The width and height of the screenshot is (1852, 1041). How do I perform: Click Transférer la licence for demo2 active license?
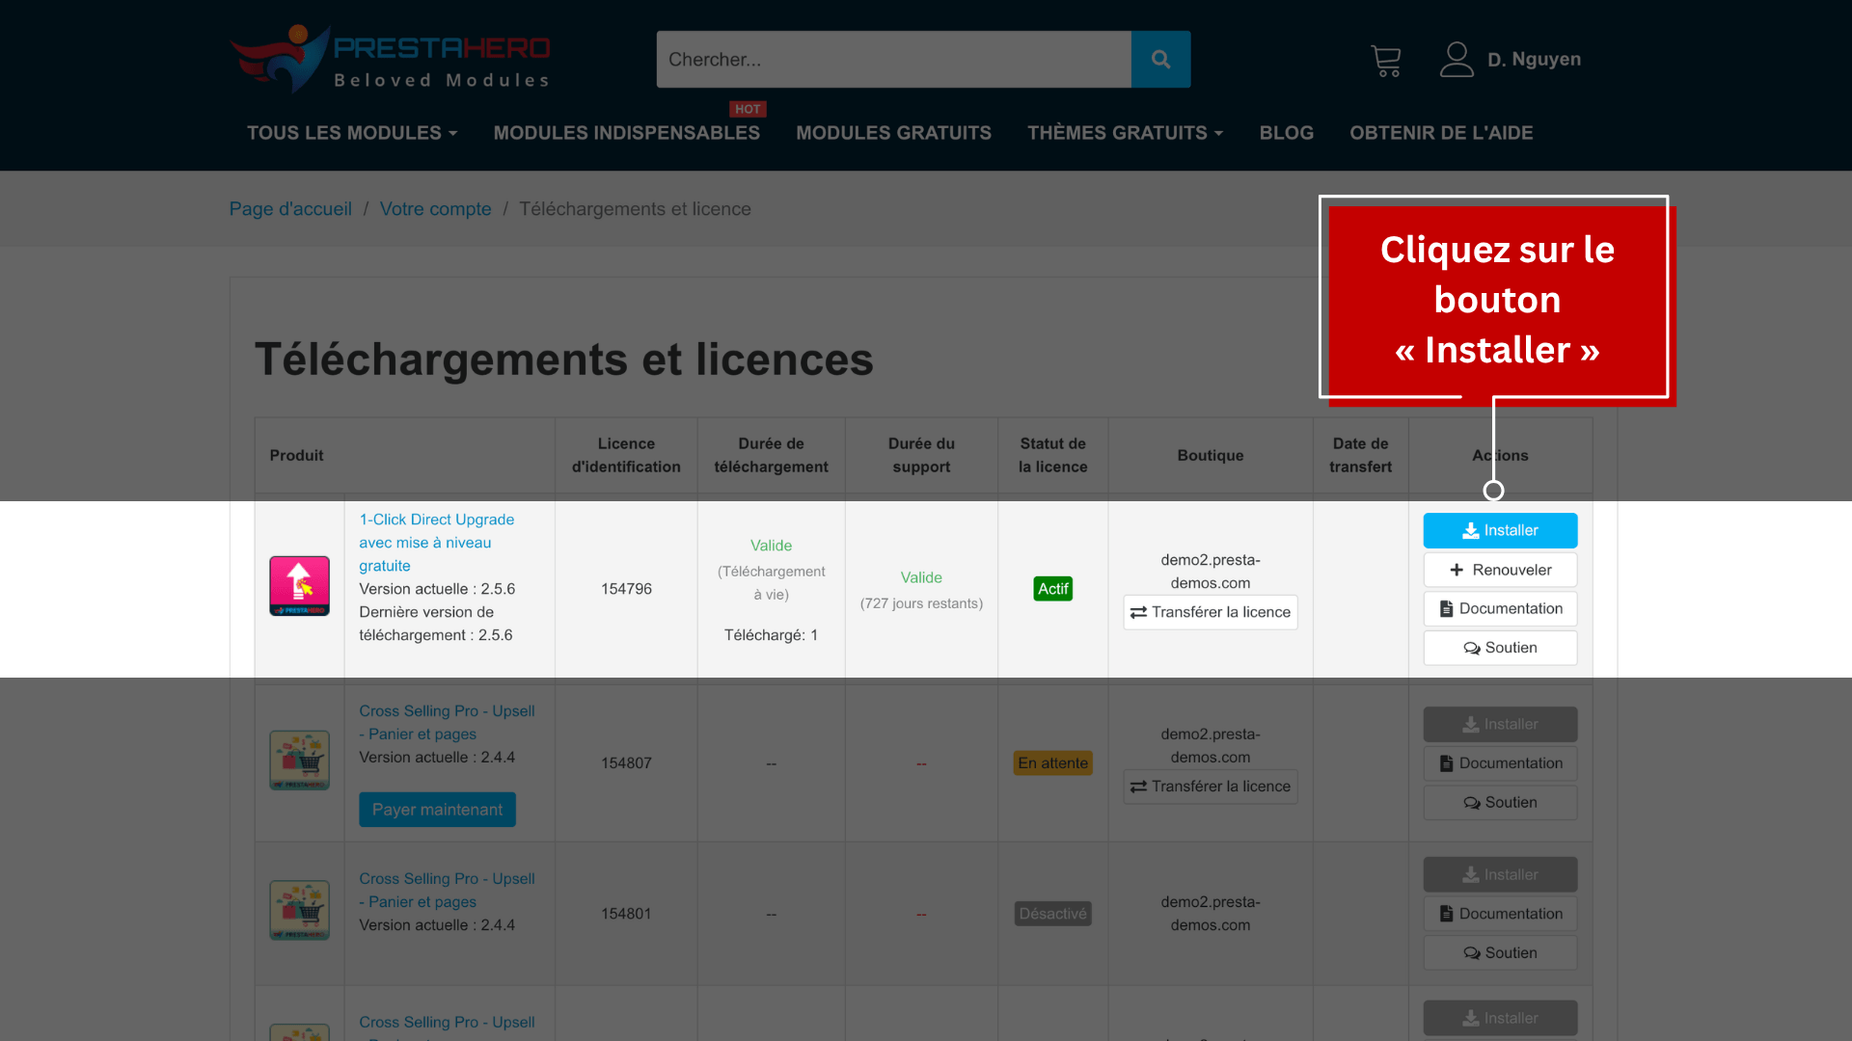[x=1210, y=612]
